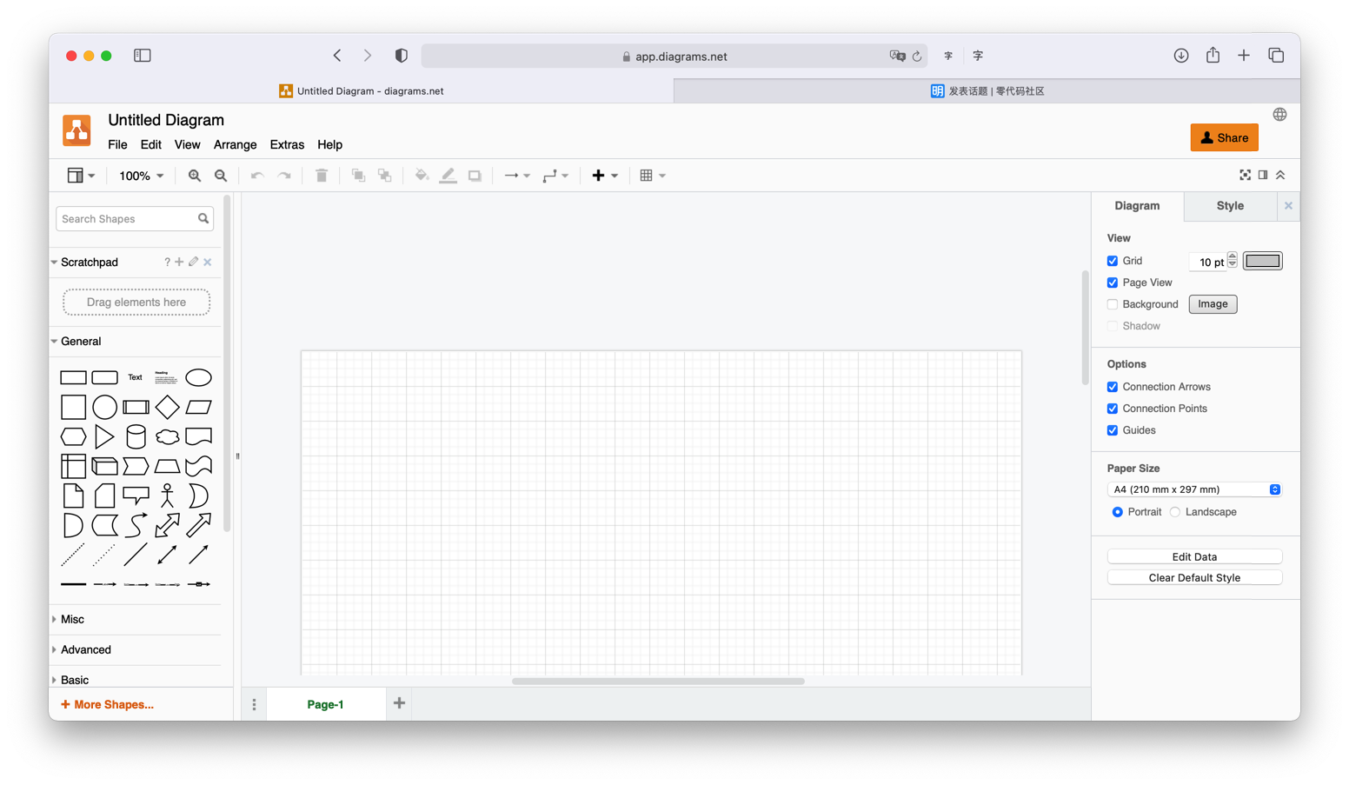Select the Hexagon shape in General
The width and height of the screenshot is (1349, 785).
click(x=73, y=436)
